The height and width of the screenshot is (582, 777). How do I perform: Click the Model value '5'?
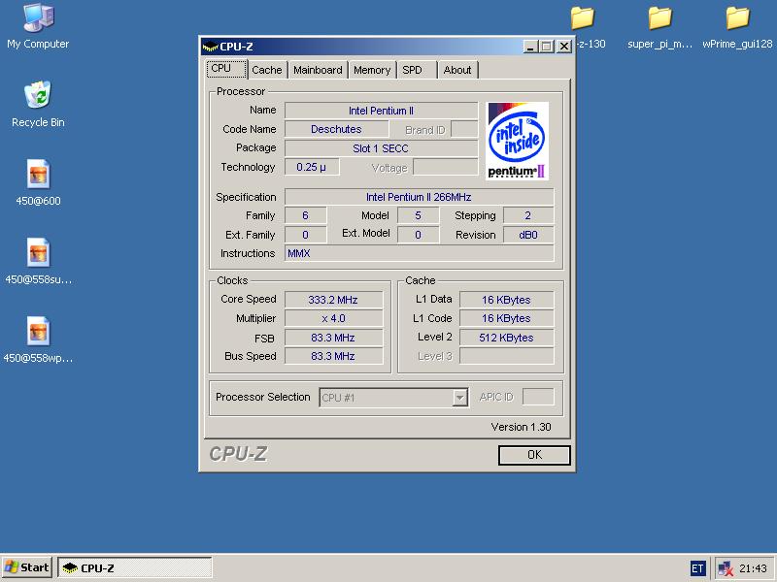point(419,215)
